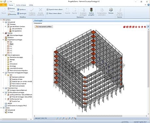Click the Rinomina ribbon command

12,14
